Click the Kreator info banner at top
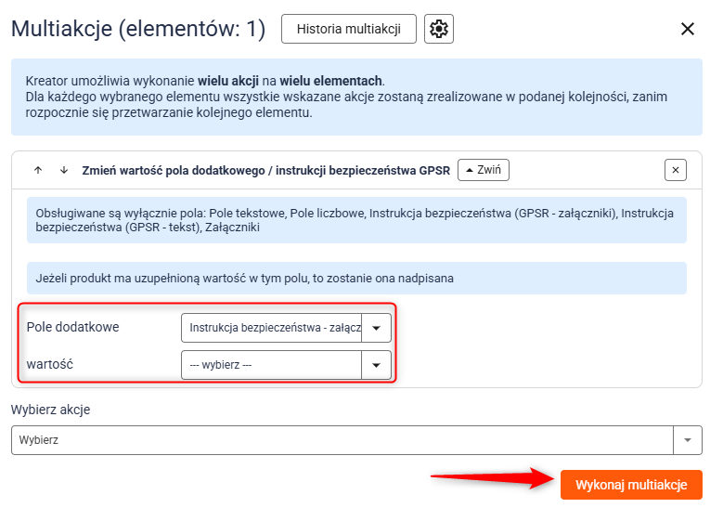 point(356,97)
